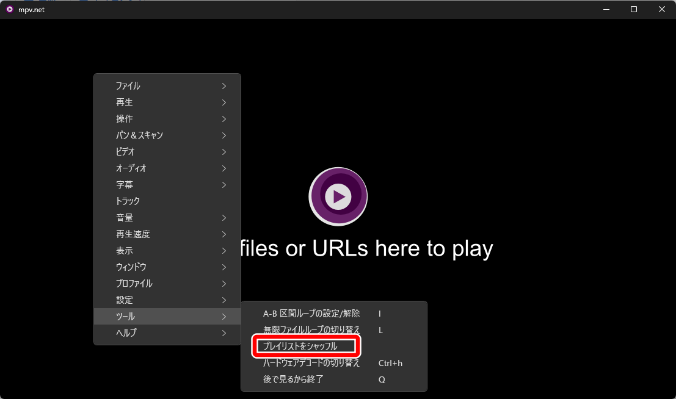This screenshot has width=676, height=399.
Task: Open the 再生 menu entry
Action: point(167,102)
